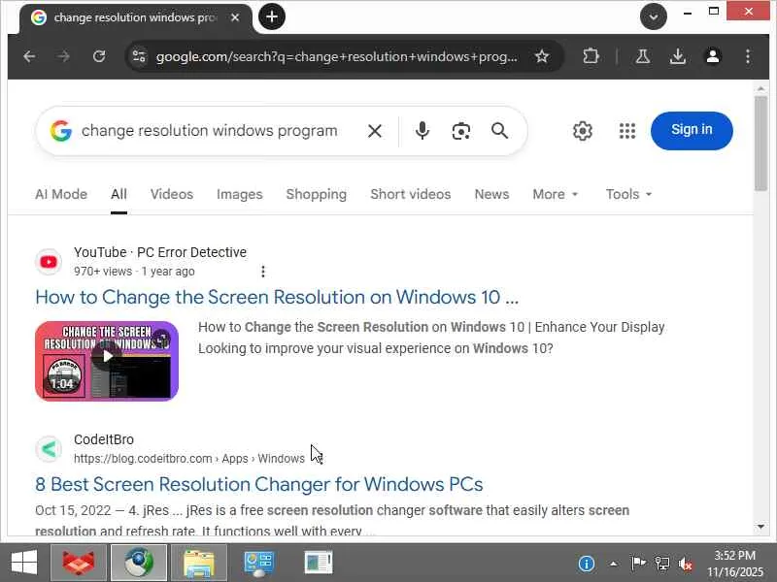Screen dimensions: 777x582
Task: Open the tab search dropdown arrow
Action: [653, 16]
